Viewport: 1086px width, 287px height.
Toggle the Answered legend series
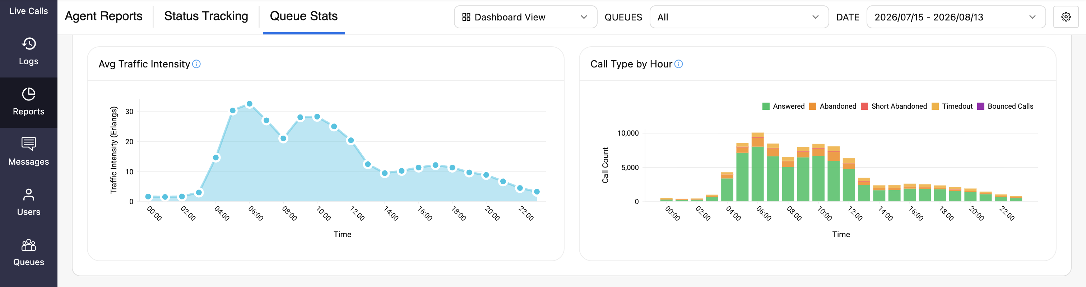[783, 106]
